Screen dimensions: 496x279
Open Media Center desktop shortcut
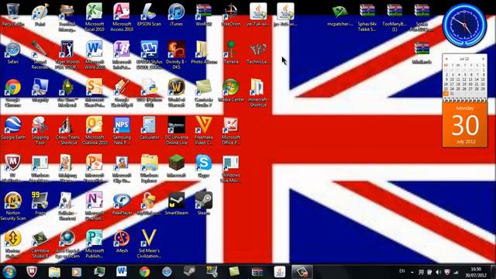[x=231, y=90]
